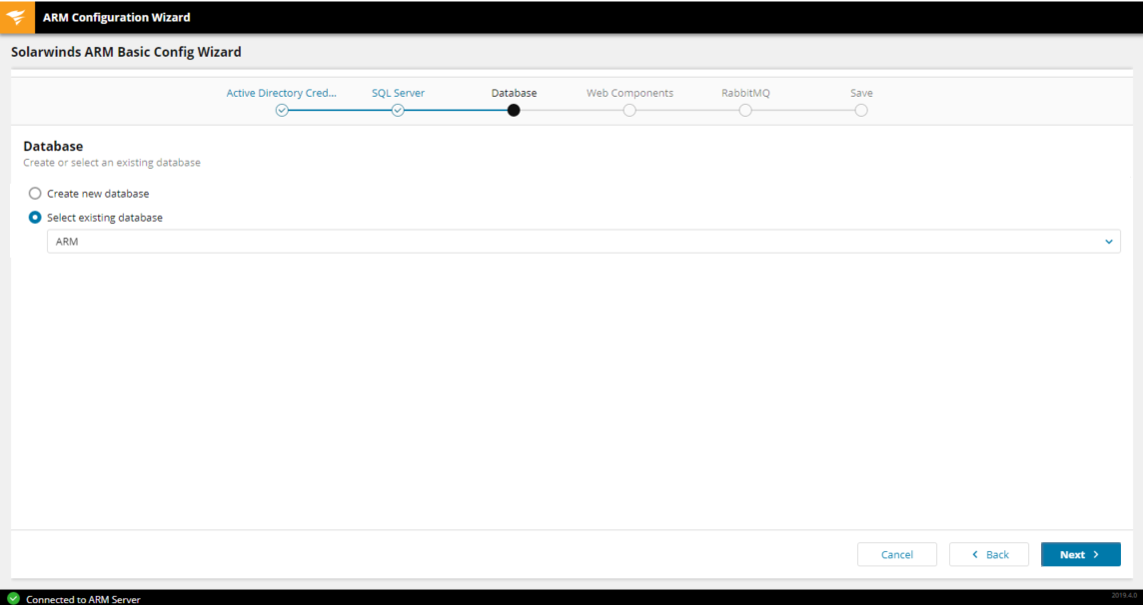This screenshot has height=605, width=1143.
Task: Proceed with the Next button
Action: pos(1080,554)
